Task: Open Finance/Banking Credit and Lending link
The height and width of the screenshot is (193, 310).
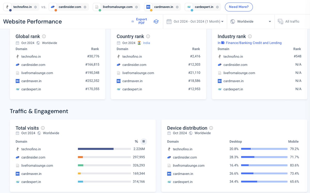Action: pyautogui.click(x=254, y=43)
